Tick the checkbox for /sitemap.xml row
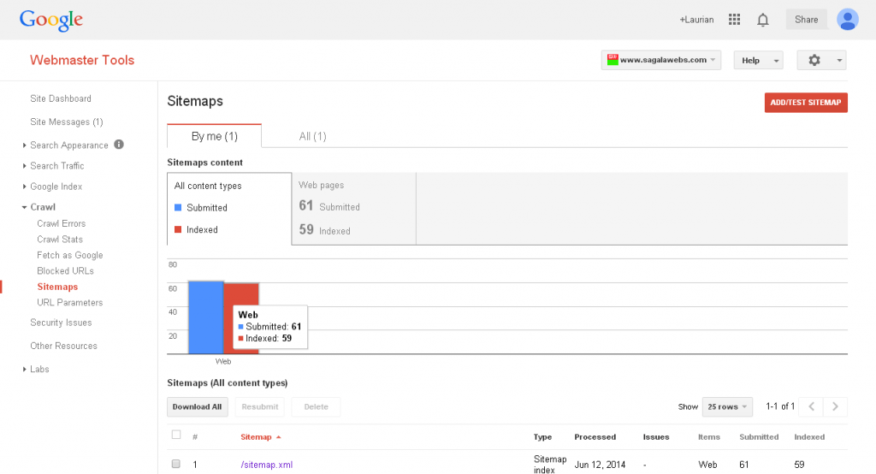 tap(176, 464)
